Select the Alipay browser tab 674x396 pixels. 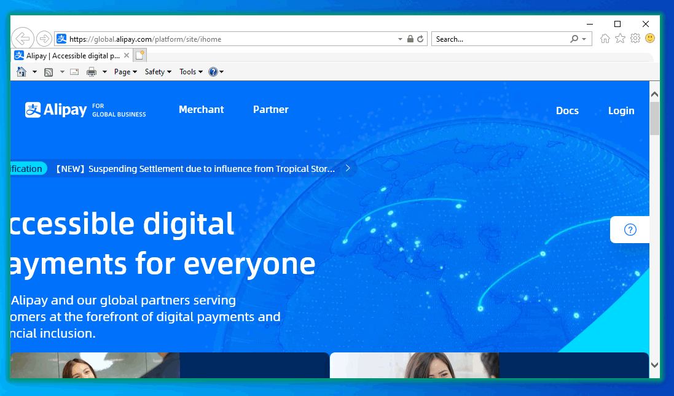(x=72, y=55)
